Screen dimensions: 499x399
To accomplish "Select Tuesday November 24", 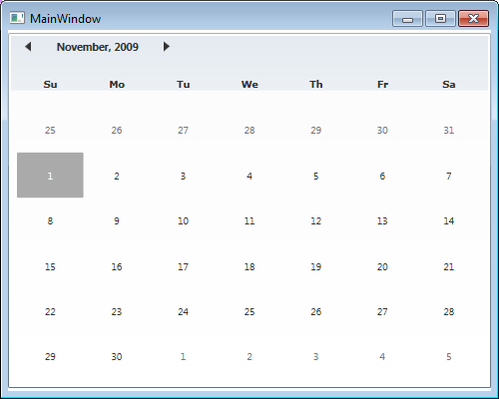I will click(x=183, y=312).
